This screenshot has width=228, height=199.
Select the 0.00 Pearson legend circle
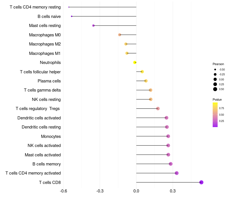215,79
